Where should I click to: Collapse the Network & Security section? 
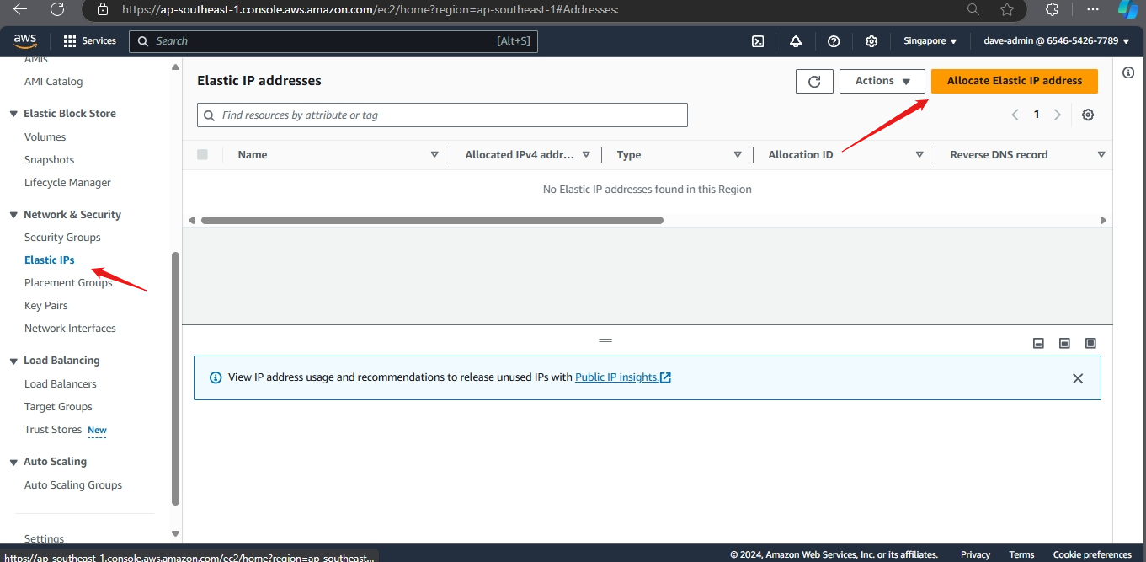[x=13, y=215]
